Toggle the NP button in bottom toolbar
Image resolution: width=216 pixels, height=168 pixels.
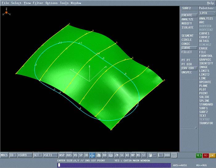[x=133, y=155]
